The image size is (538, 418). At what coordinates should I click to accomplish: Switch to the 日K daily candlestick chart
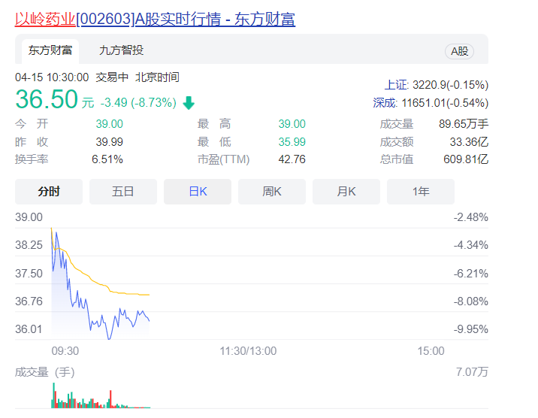pyautogui.click(x=198, y=192)
